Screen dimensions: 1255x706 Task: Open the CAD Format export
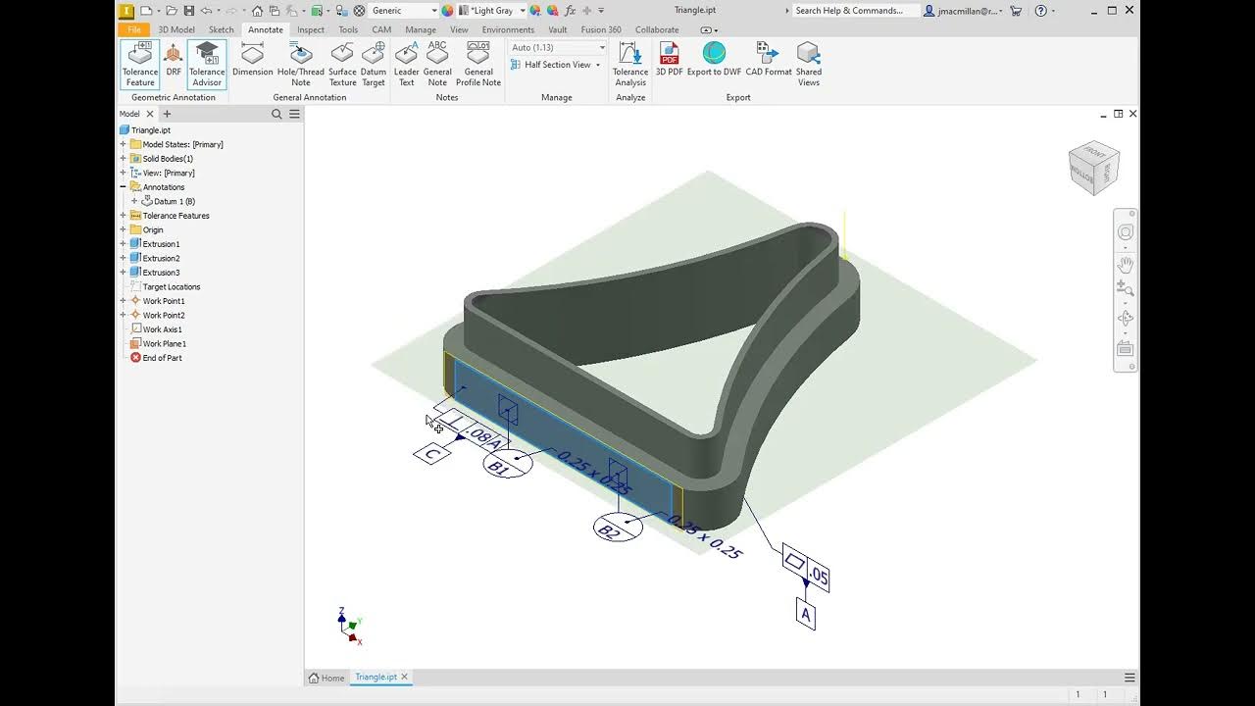click(769, 60)
